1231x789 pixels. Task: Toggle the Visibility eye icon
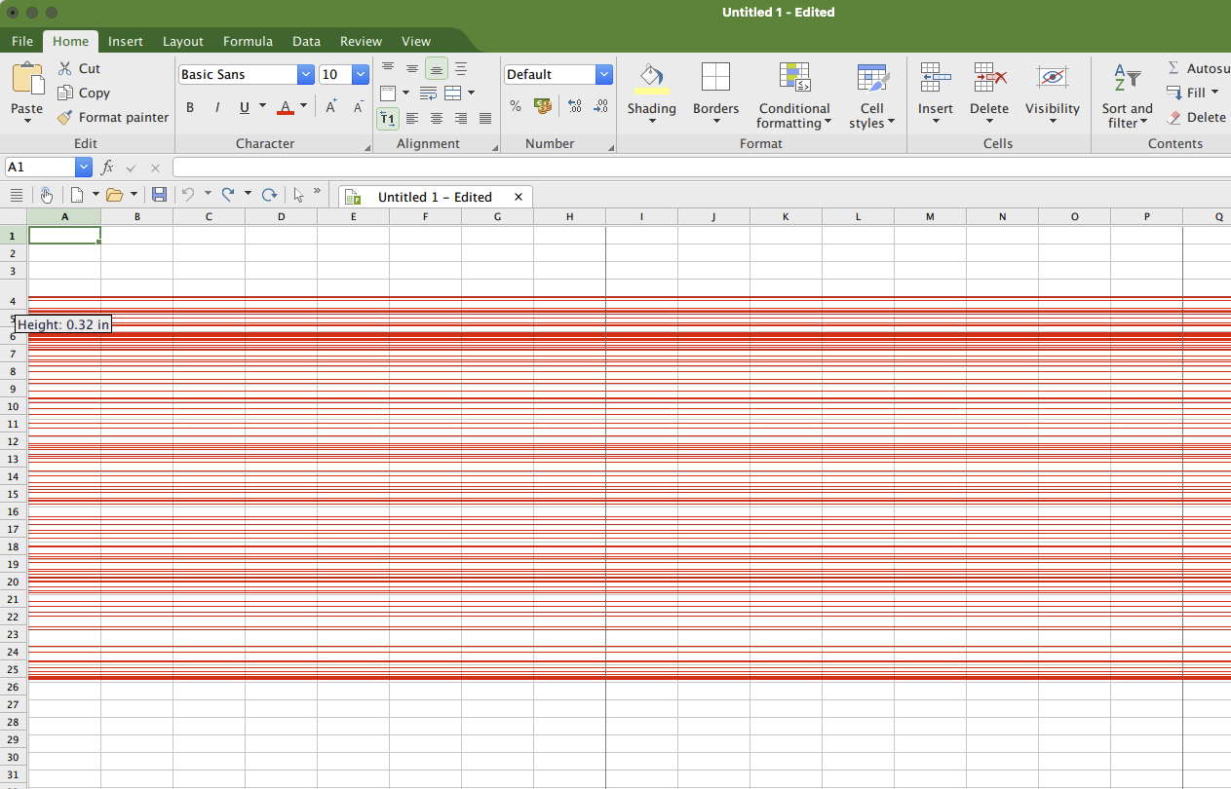click(x=1052, y=78)
